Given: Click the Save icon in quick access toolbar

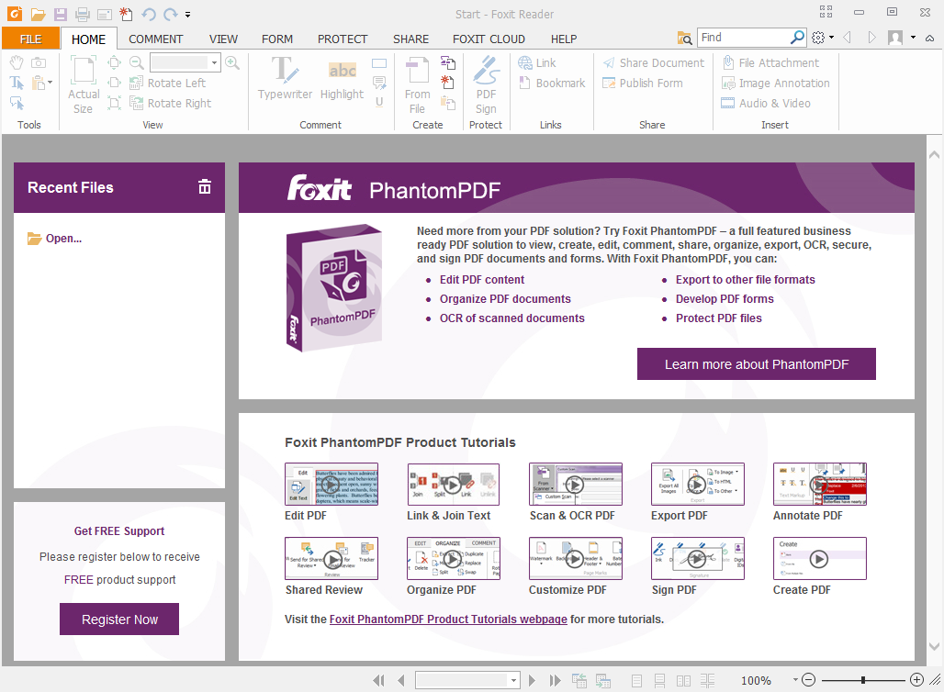Looking at the screenshot, I should point(61,14).
